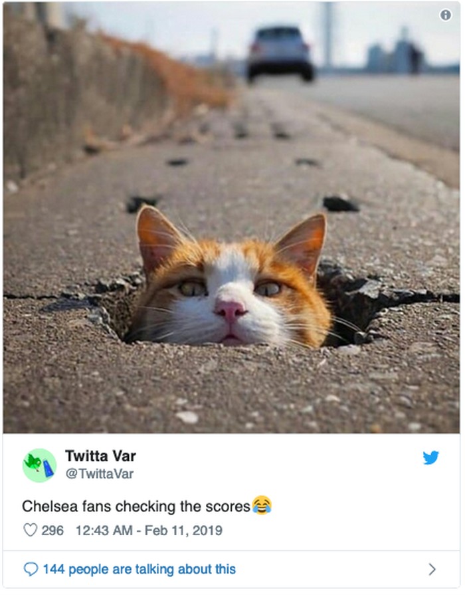Open the cat-in-pothole photo
The image size is (465, 595).
232,217
